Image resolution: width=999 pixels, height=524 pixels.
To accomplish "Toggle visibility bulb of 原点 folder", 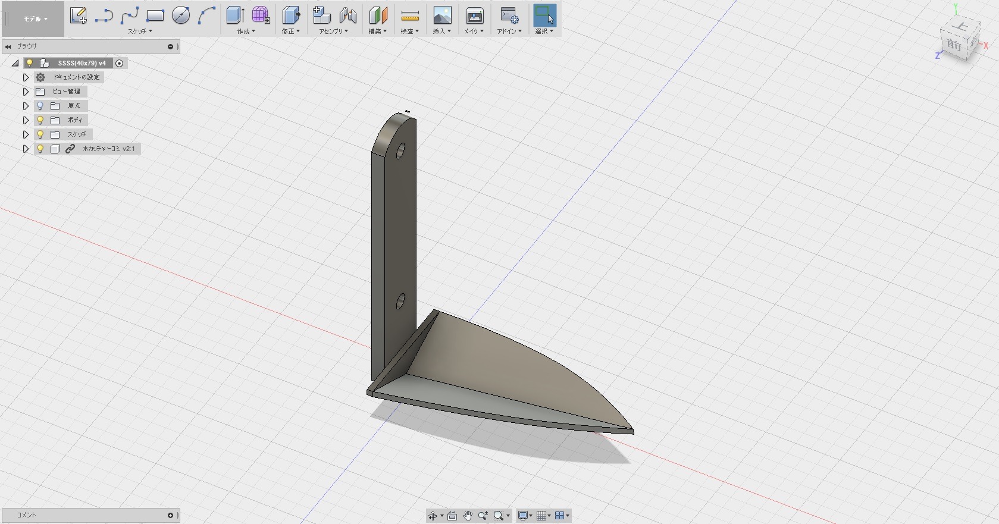I will [x=40, y=106].
